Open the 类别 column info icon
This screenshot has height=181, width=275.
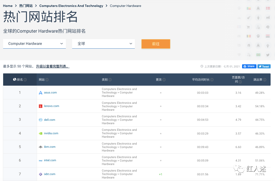tap(110, 79)
